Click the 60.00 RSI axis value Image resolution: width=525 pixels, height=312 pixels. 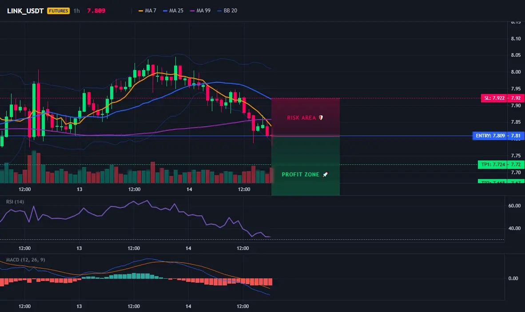[x=514, y=206]
